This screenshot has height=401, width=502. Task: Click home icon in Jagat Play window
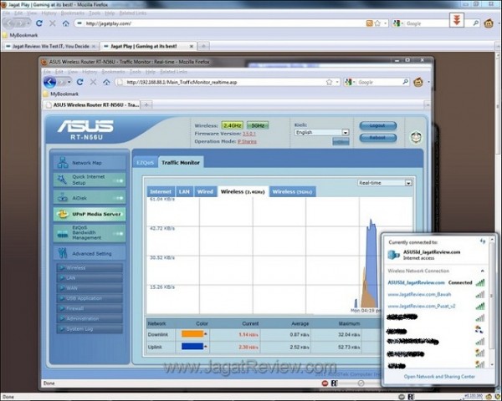pos(65,23)
